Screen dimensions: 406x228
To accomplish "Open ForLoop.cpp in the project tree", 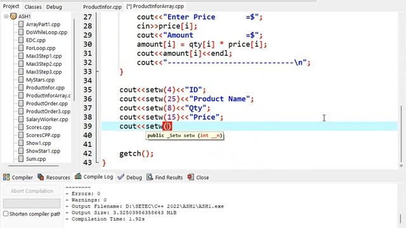I will coord(41,48).
